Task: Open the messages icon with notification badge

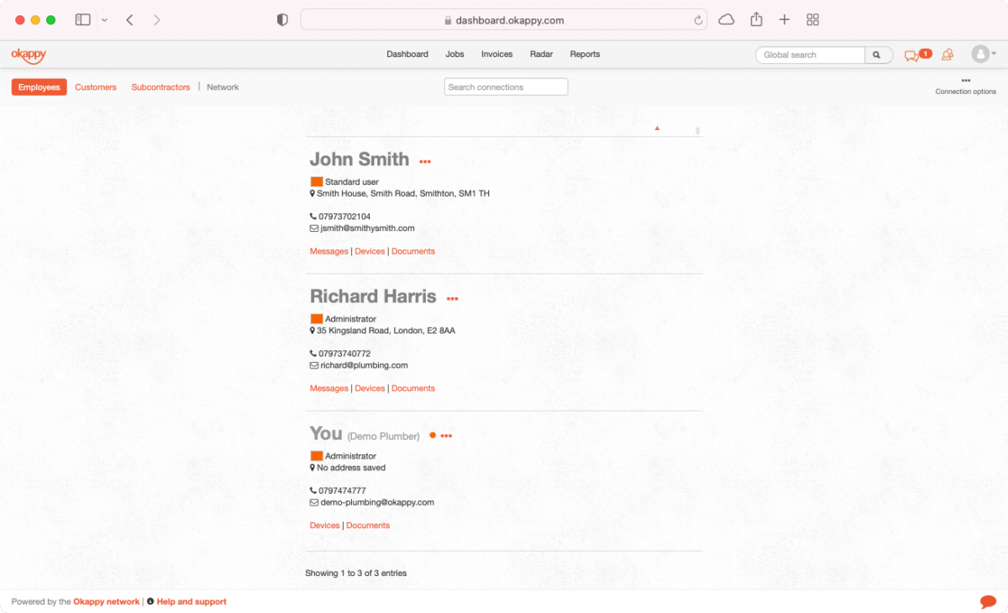Action: [912, 54]
